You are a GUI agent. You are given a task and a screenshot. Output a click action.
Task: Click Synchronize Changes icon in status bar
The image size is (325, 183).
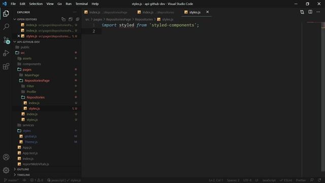(x=24, y=180)
